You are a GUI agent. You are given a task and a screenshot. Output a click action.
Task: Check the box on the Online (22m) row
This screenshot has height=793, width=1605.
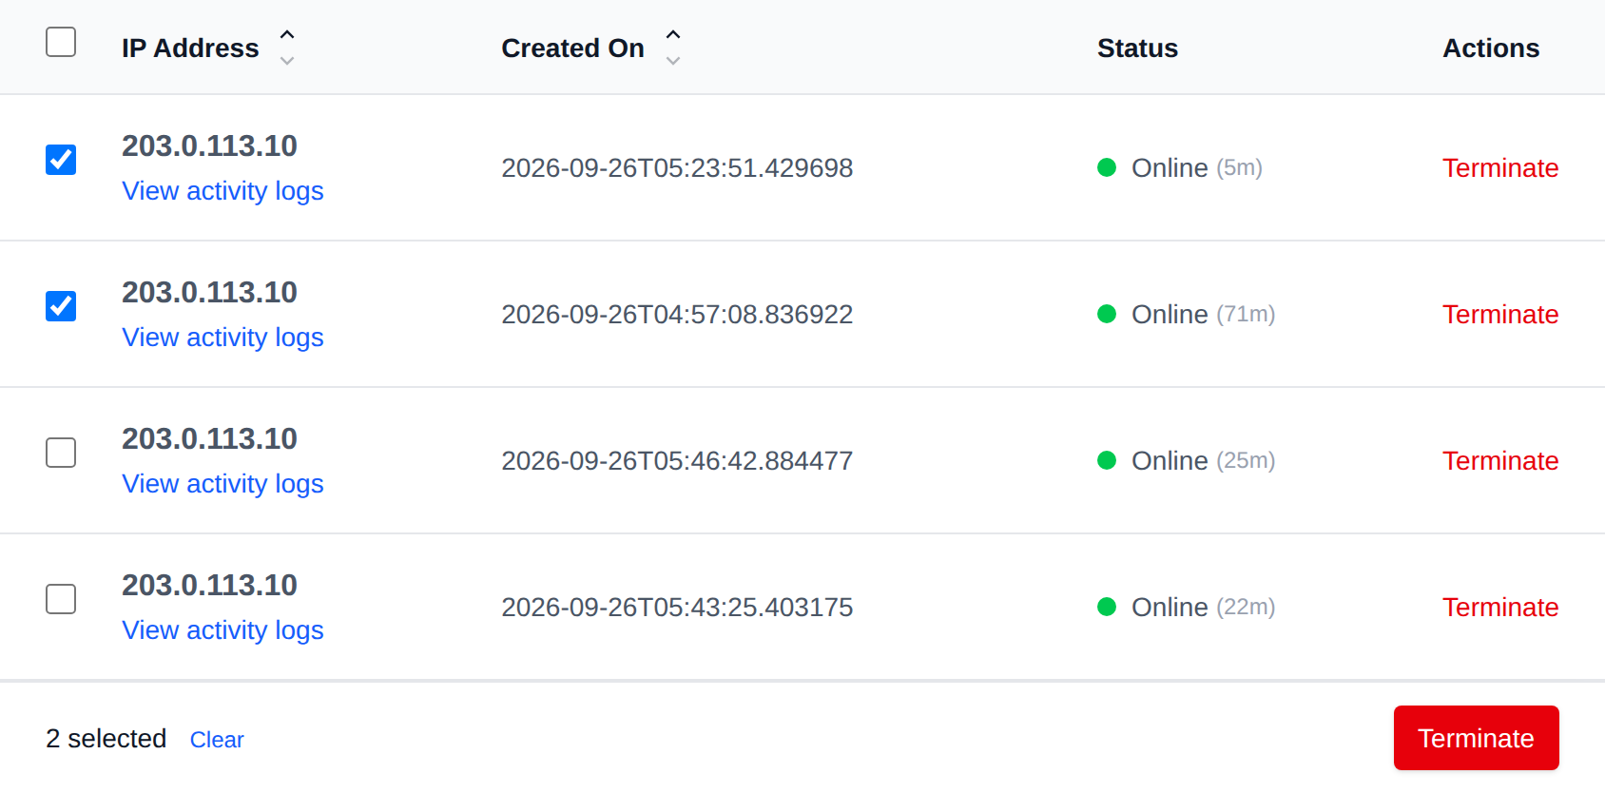(x=61, y=599)
